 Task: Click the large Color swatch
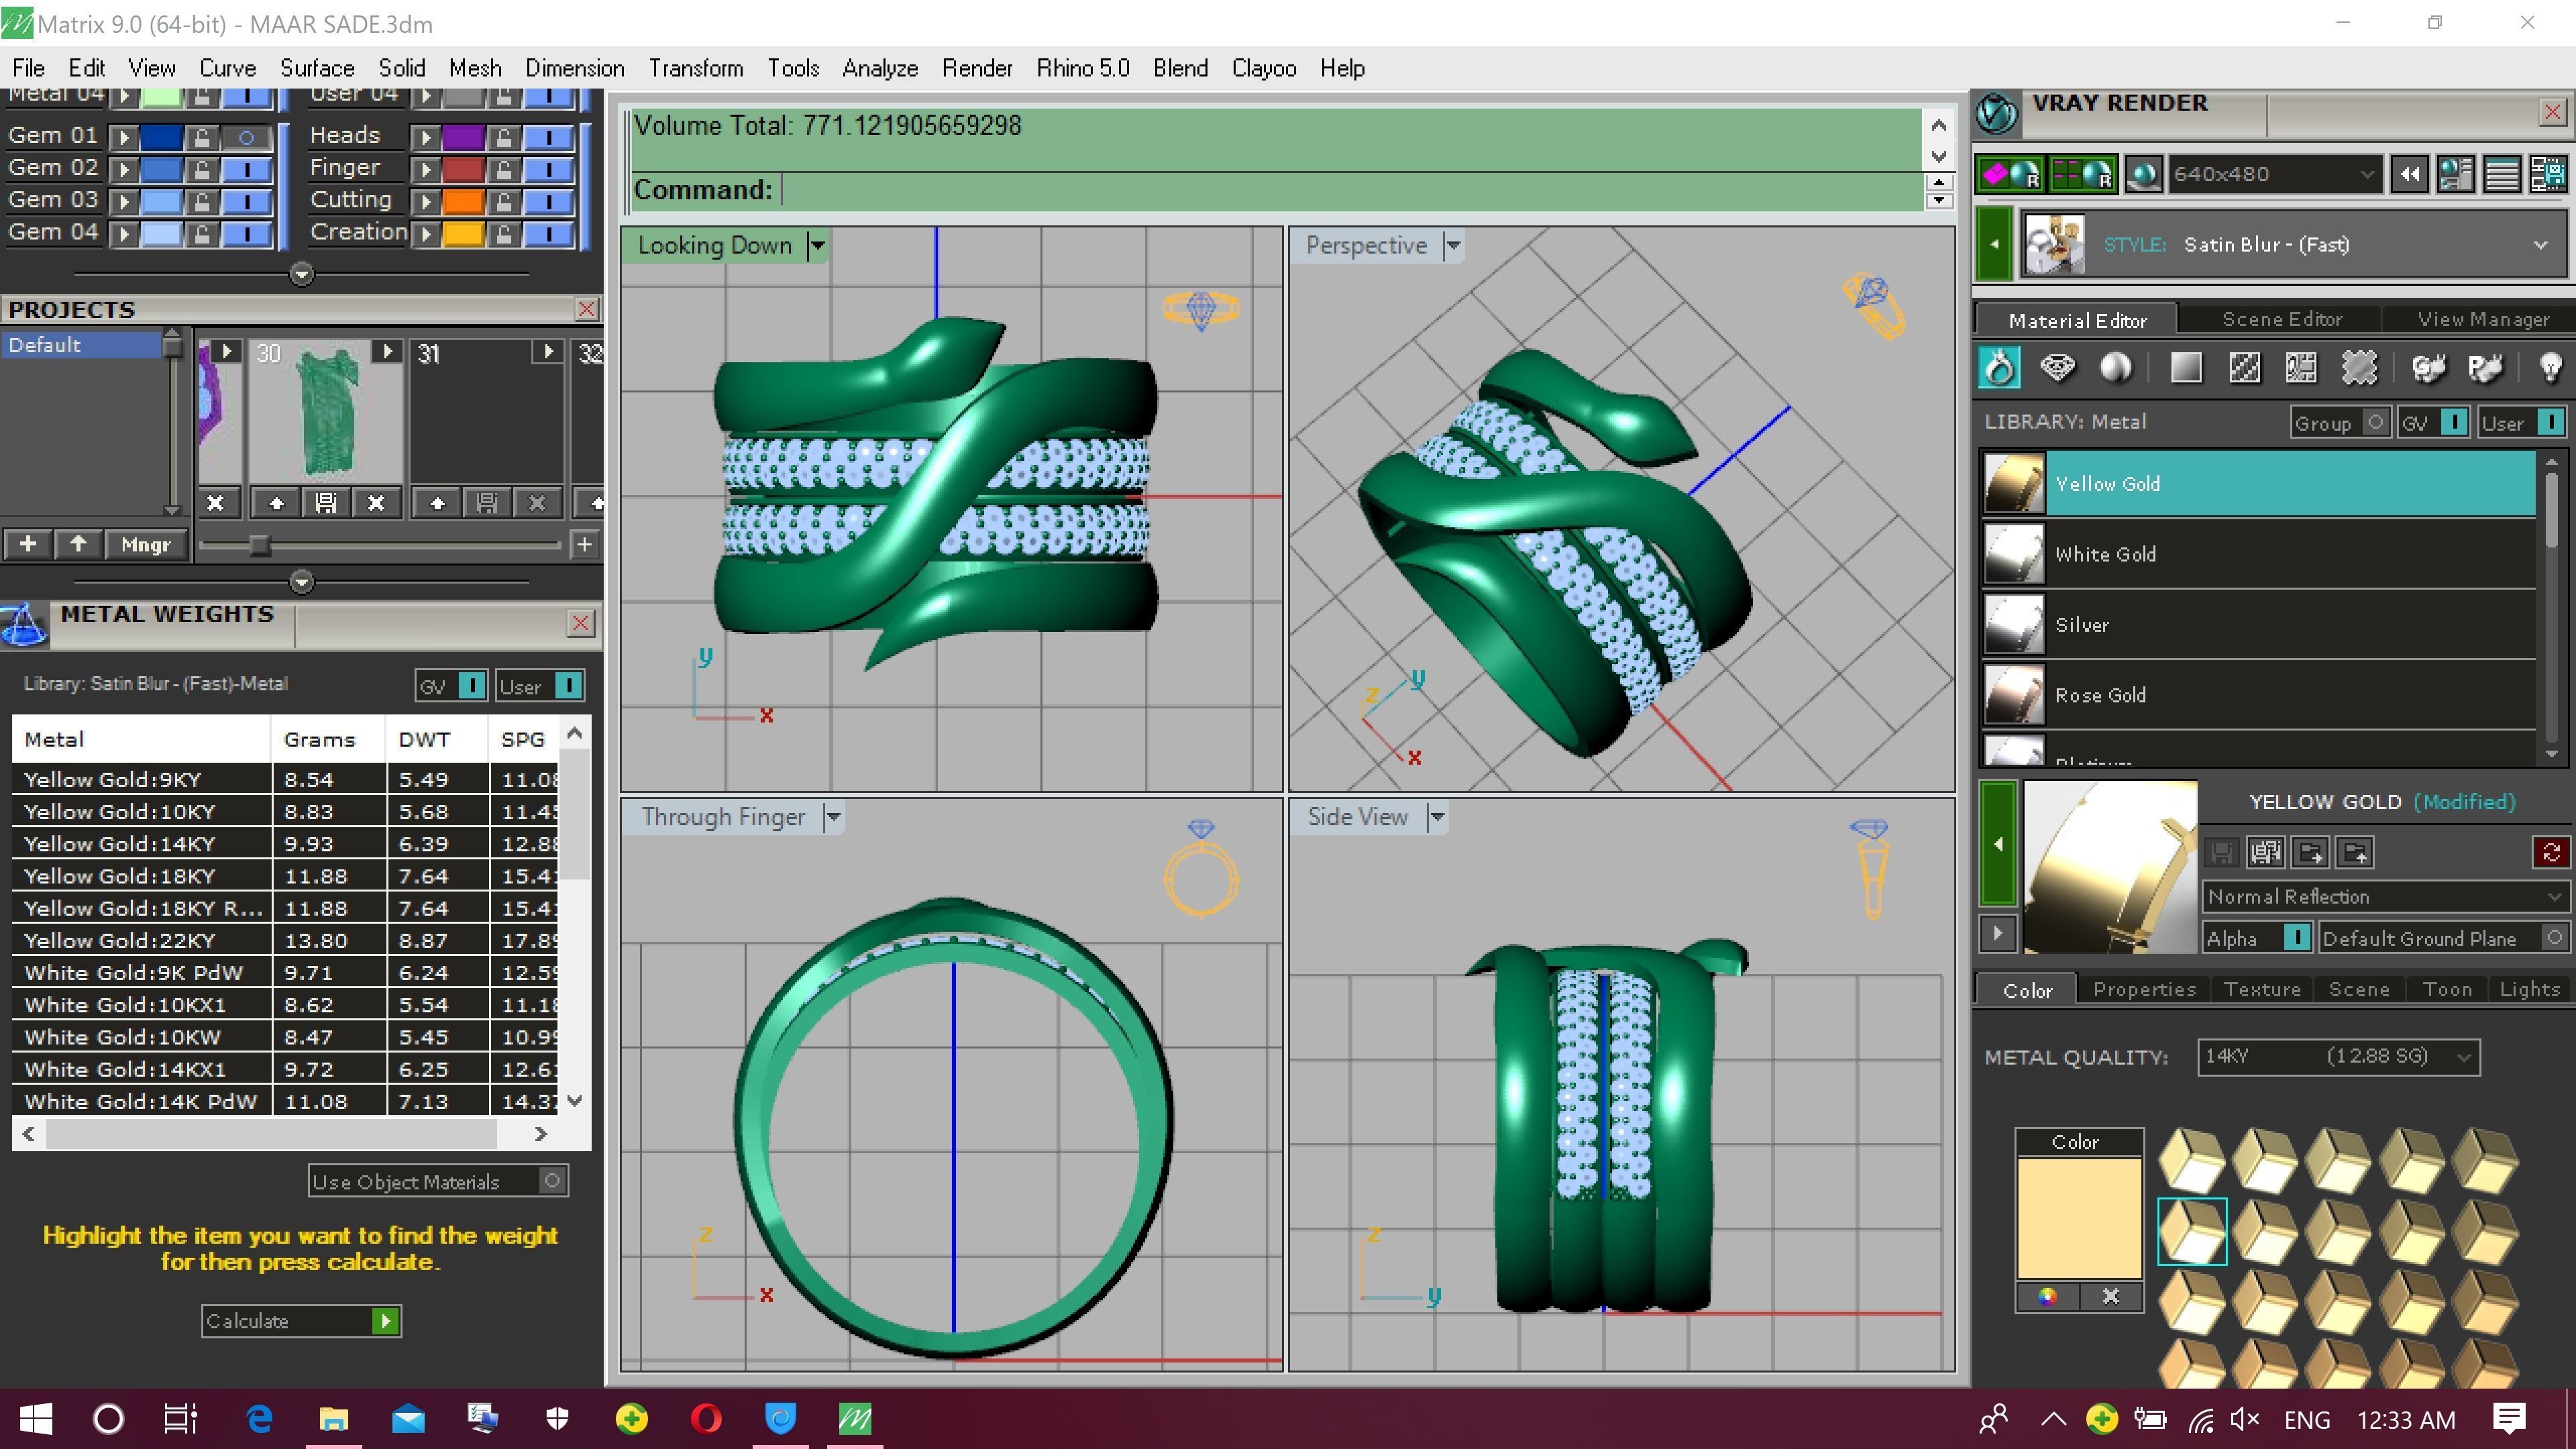[2079, 1218]
